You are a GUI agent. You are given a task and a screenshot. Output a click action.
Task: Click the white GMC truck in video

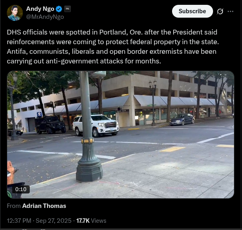96,125
